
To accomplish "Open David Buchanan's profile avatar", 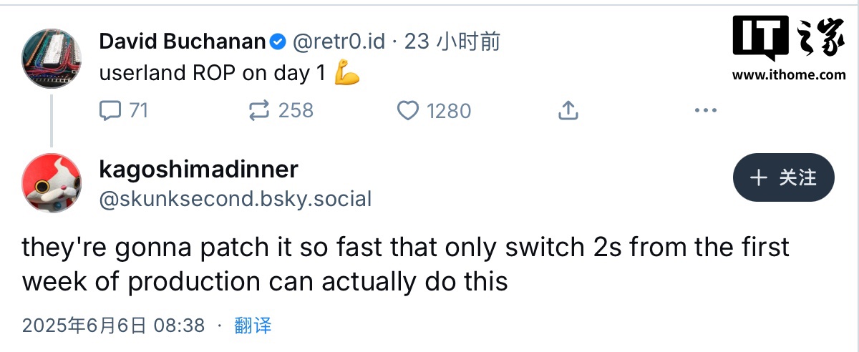I will click(x=52, y=58).
